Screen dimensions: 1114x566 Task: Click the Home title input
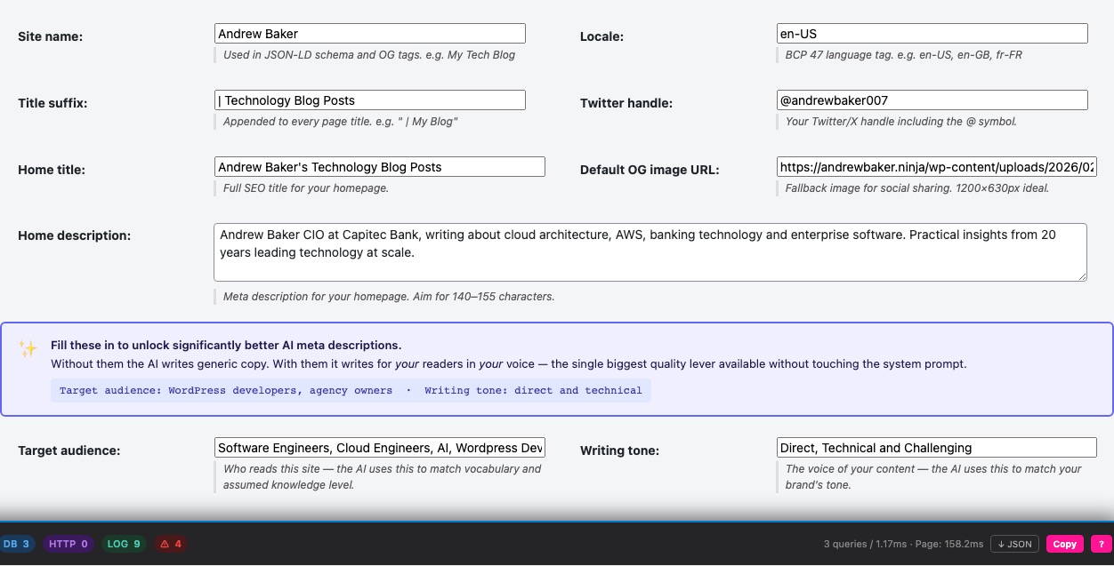[379, 166]
